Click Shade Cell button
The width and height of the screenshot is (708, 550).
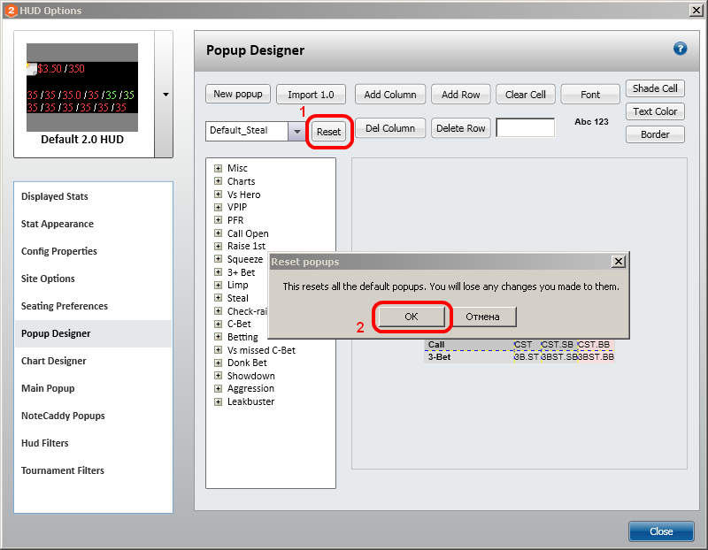655,88
